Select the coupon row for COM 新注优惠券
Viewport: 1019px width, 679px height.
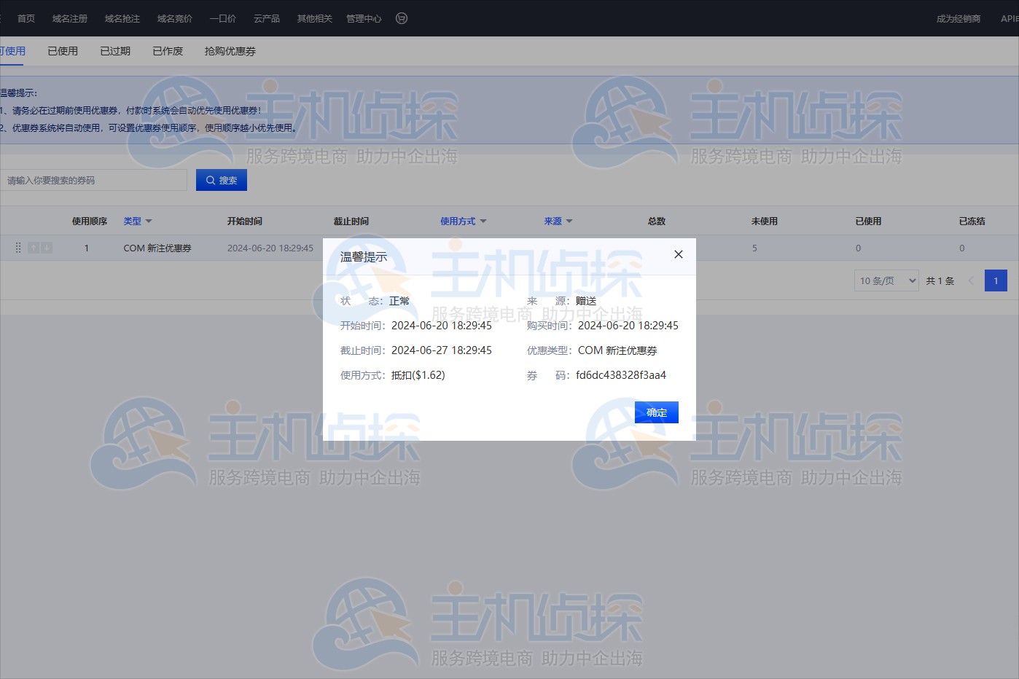[x=158, y=248]
